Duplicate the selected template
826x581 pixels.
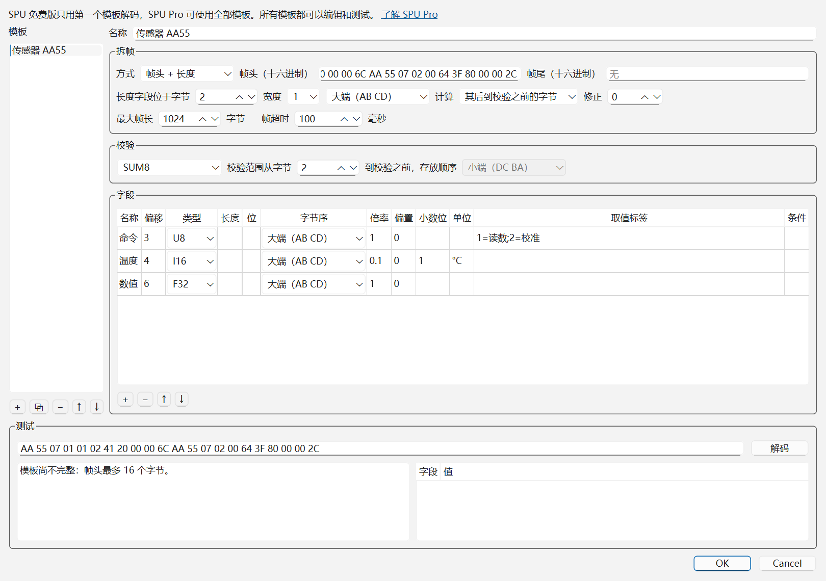[39, 407]
